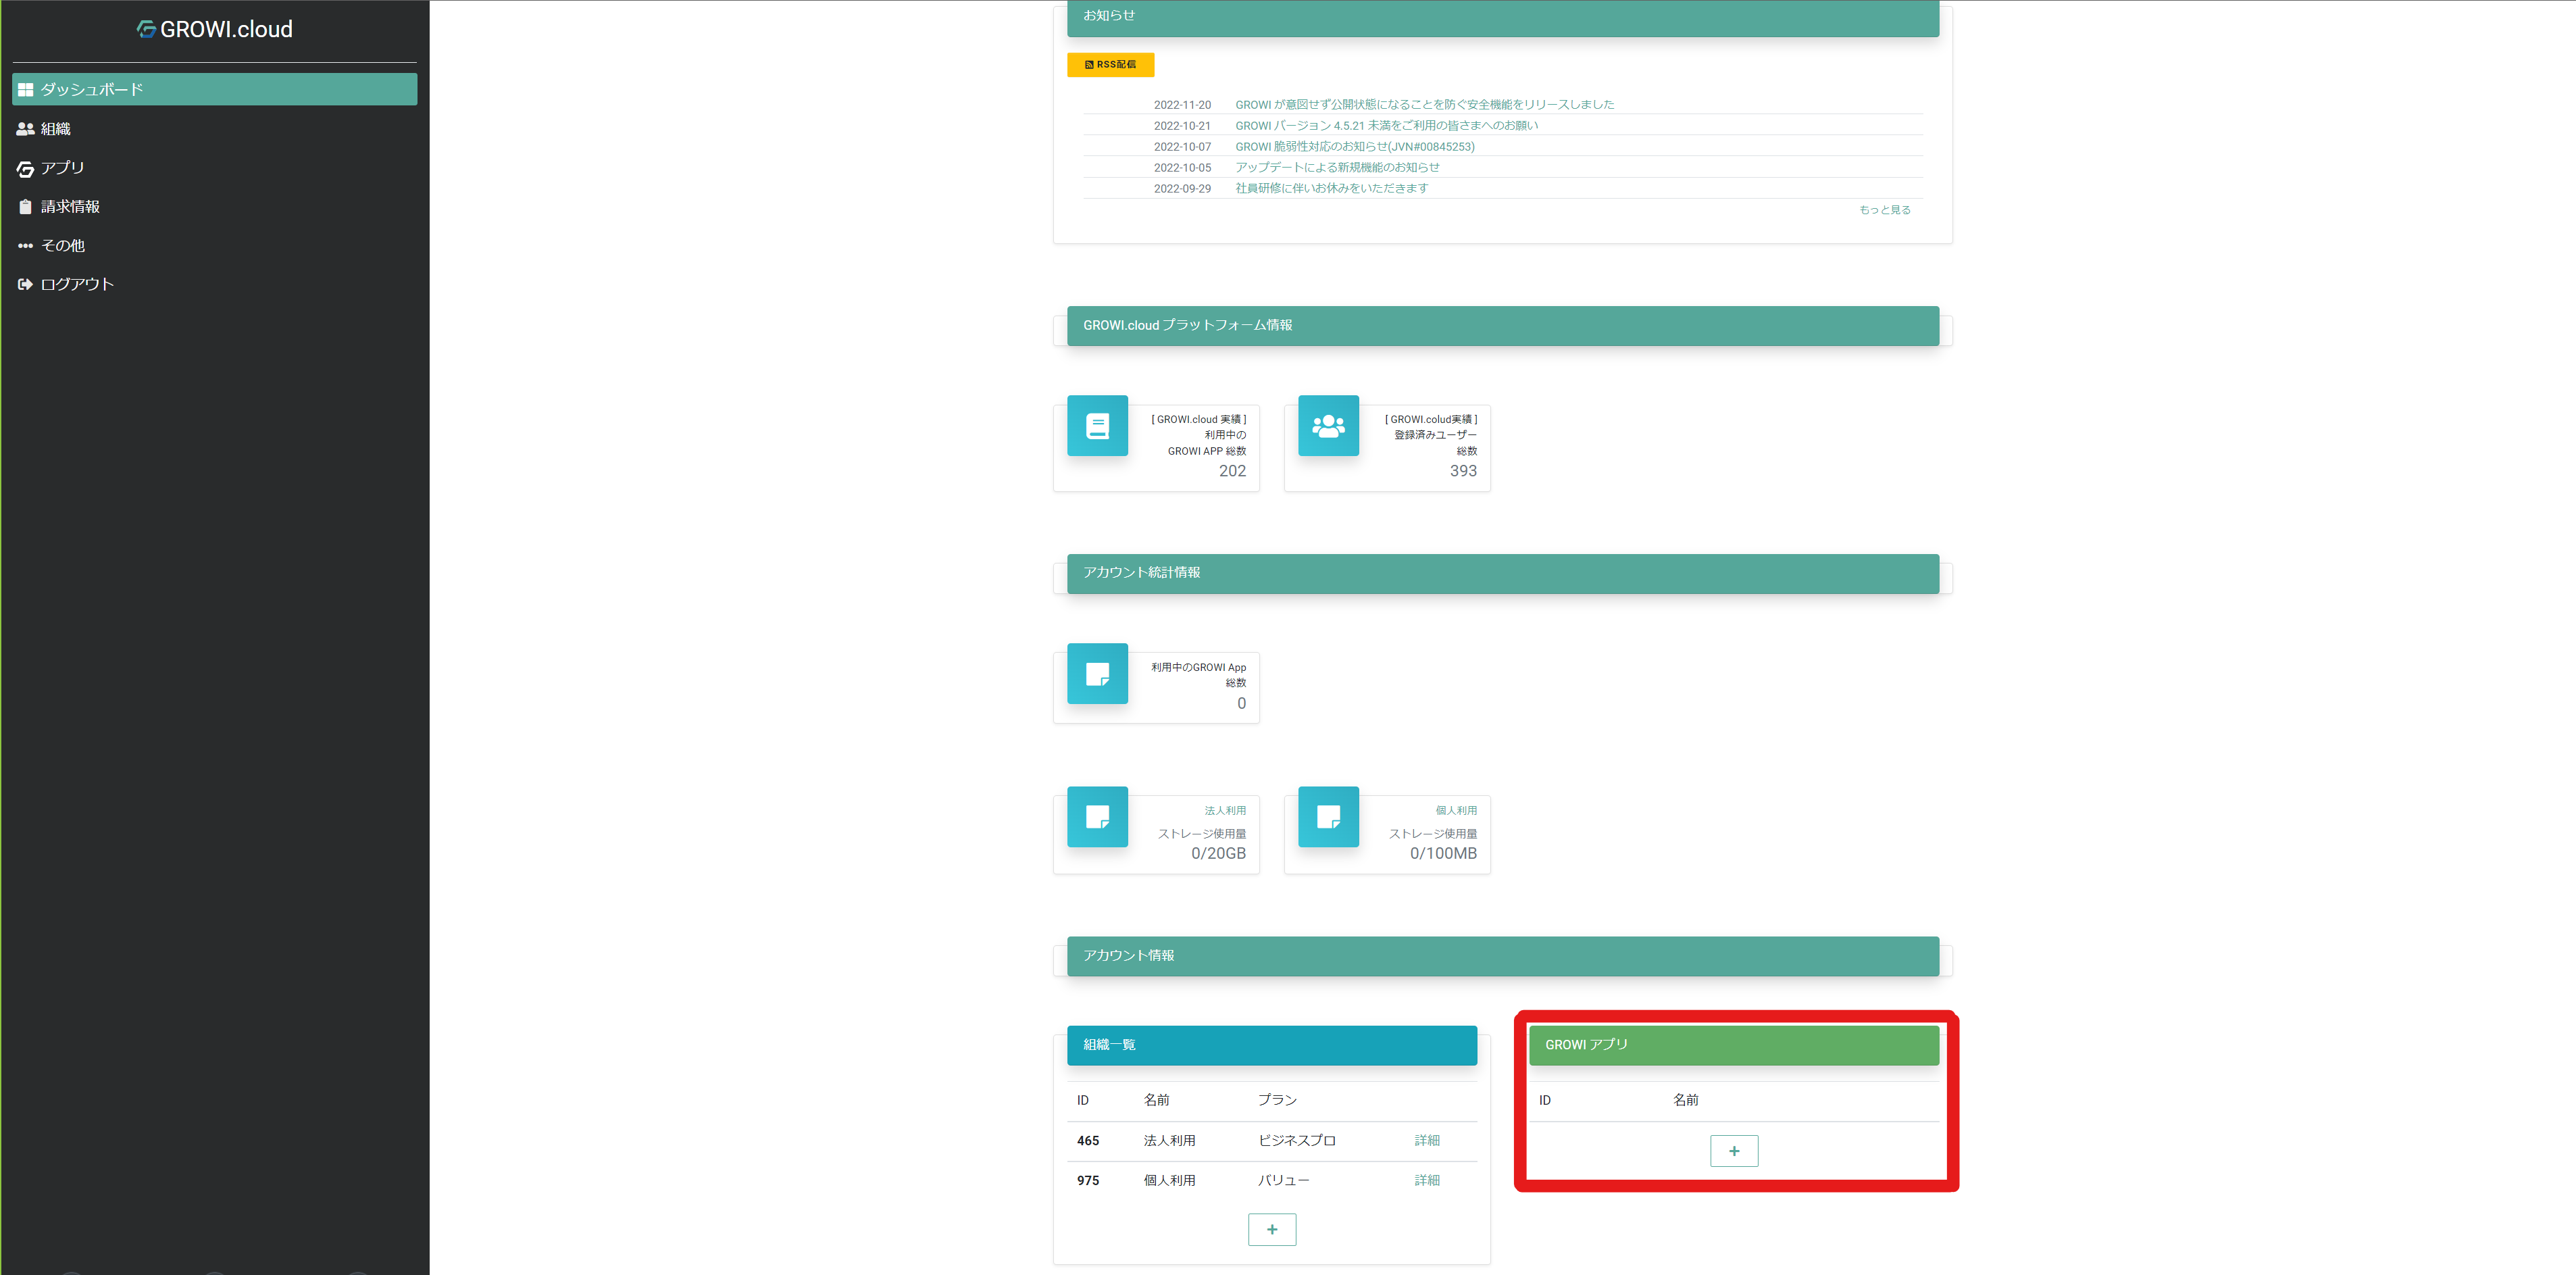Click 法人利用 label in the storage card
Screen dimensions: 2576x1275
coord(1225,811)
